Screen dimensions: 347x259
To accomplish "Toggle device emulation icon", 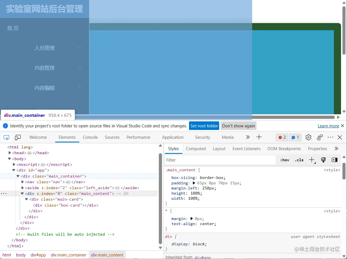I will 18,137.
